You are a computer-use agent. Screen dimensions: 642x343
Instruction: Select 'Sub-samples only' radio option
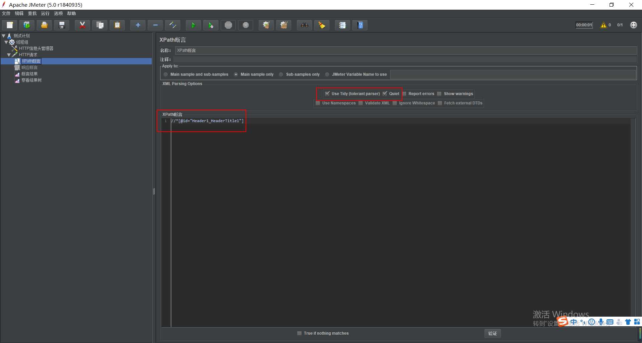click(x=300, y=74)
